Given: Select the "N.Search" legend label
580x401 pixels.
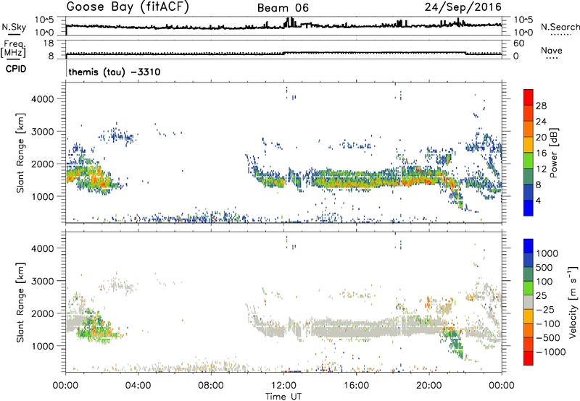Looking at the screenshot, I should [x=560, y=27].
